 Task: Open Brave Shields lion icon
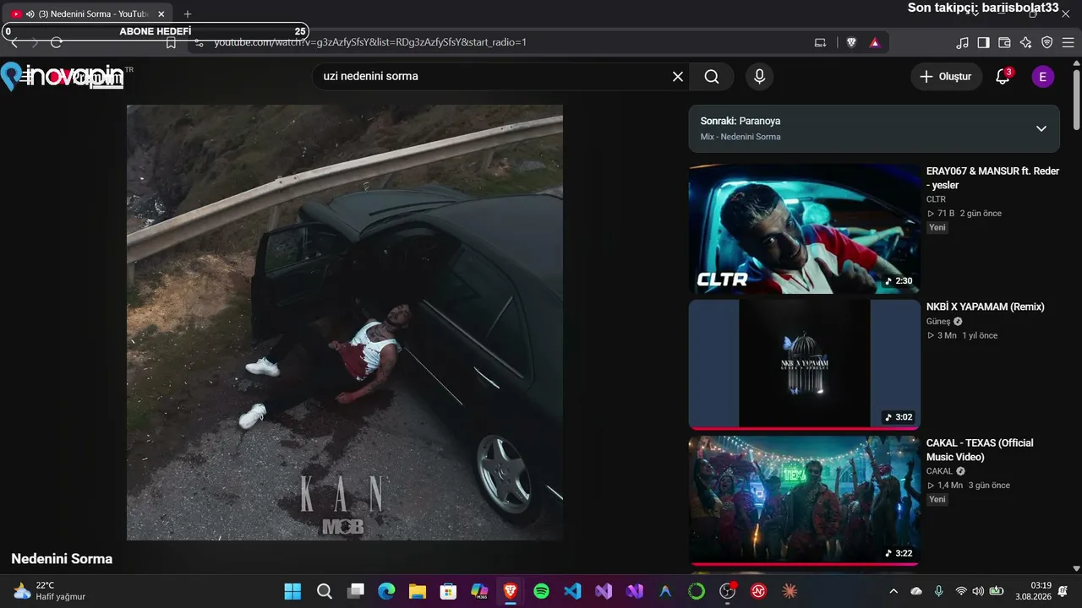point(851,42)
